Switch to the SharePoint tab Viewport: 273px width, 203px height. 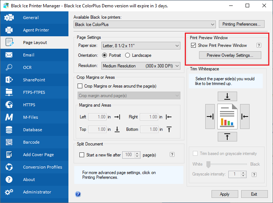34,80
